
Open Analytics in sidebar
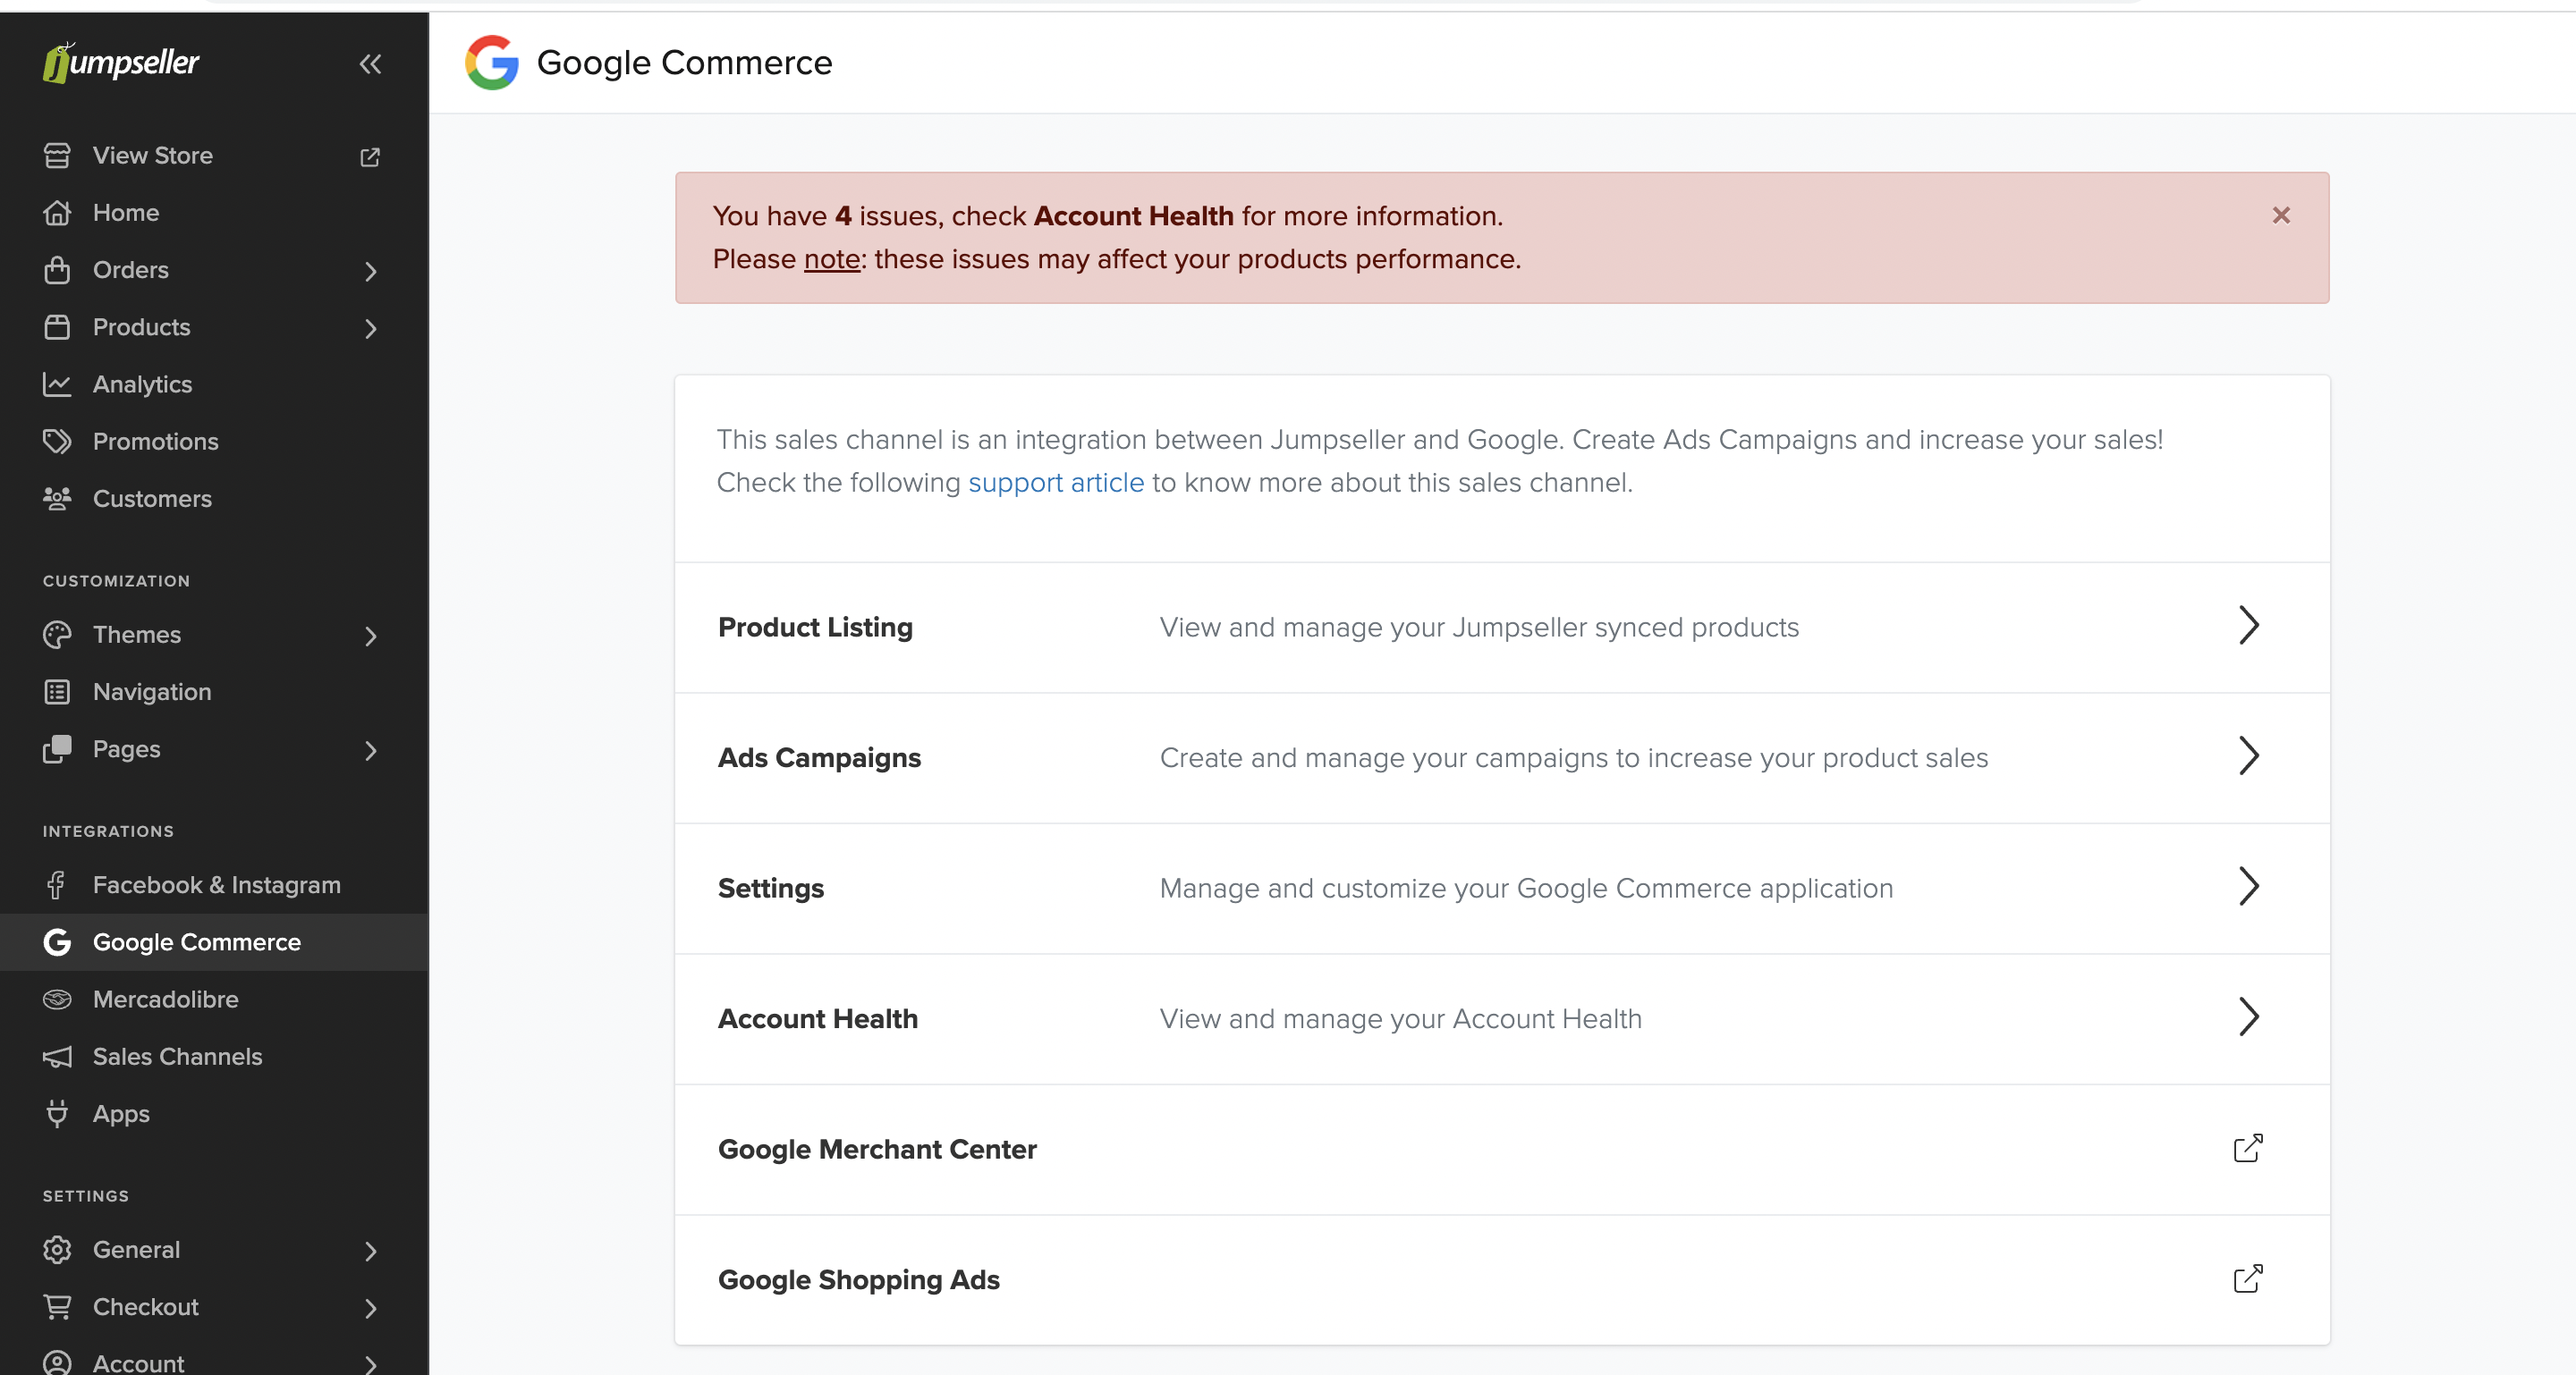point(142,384)
